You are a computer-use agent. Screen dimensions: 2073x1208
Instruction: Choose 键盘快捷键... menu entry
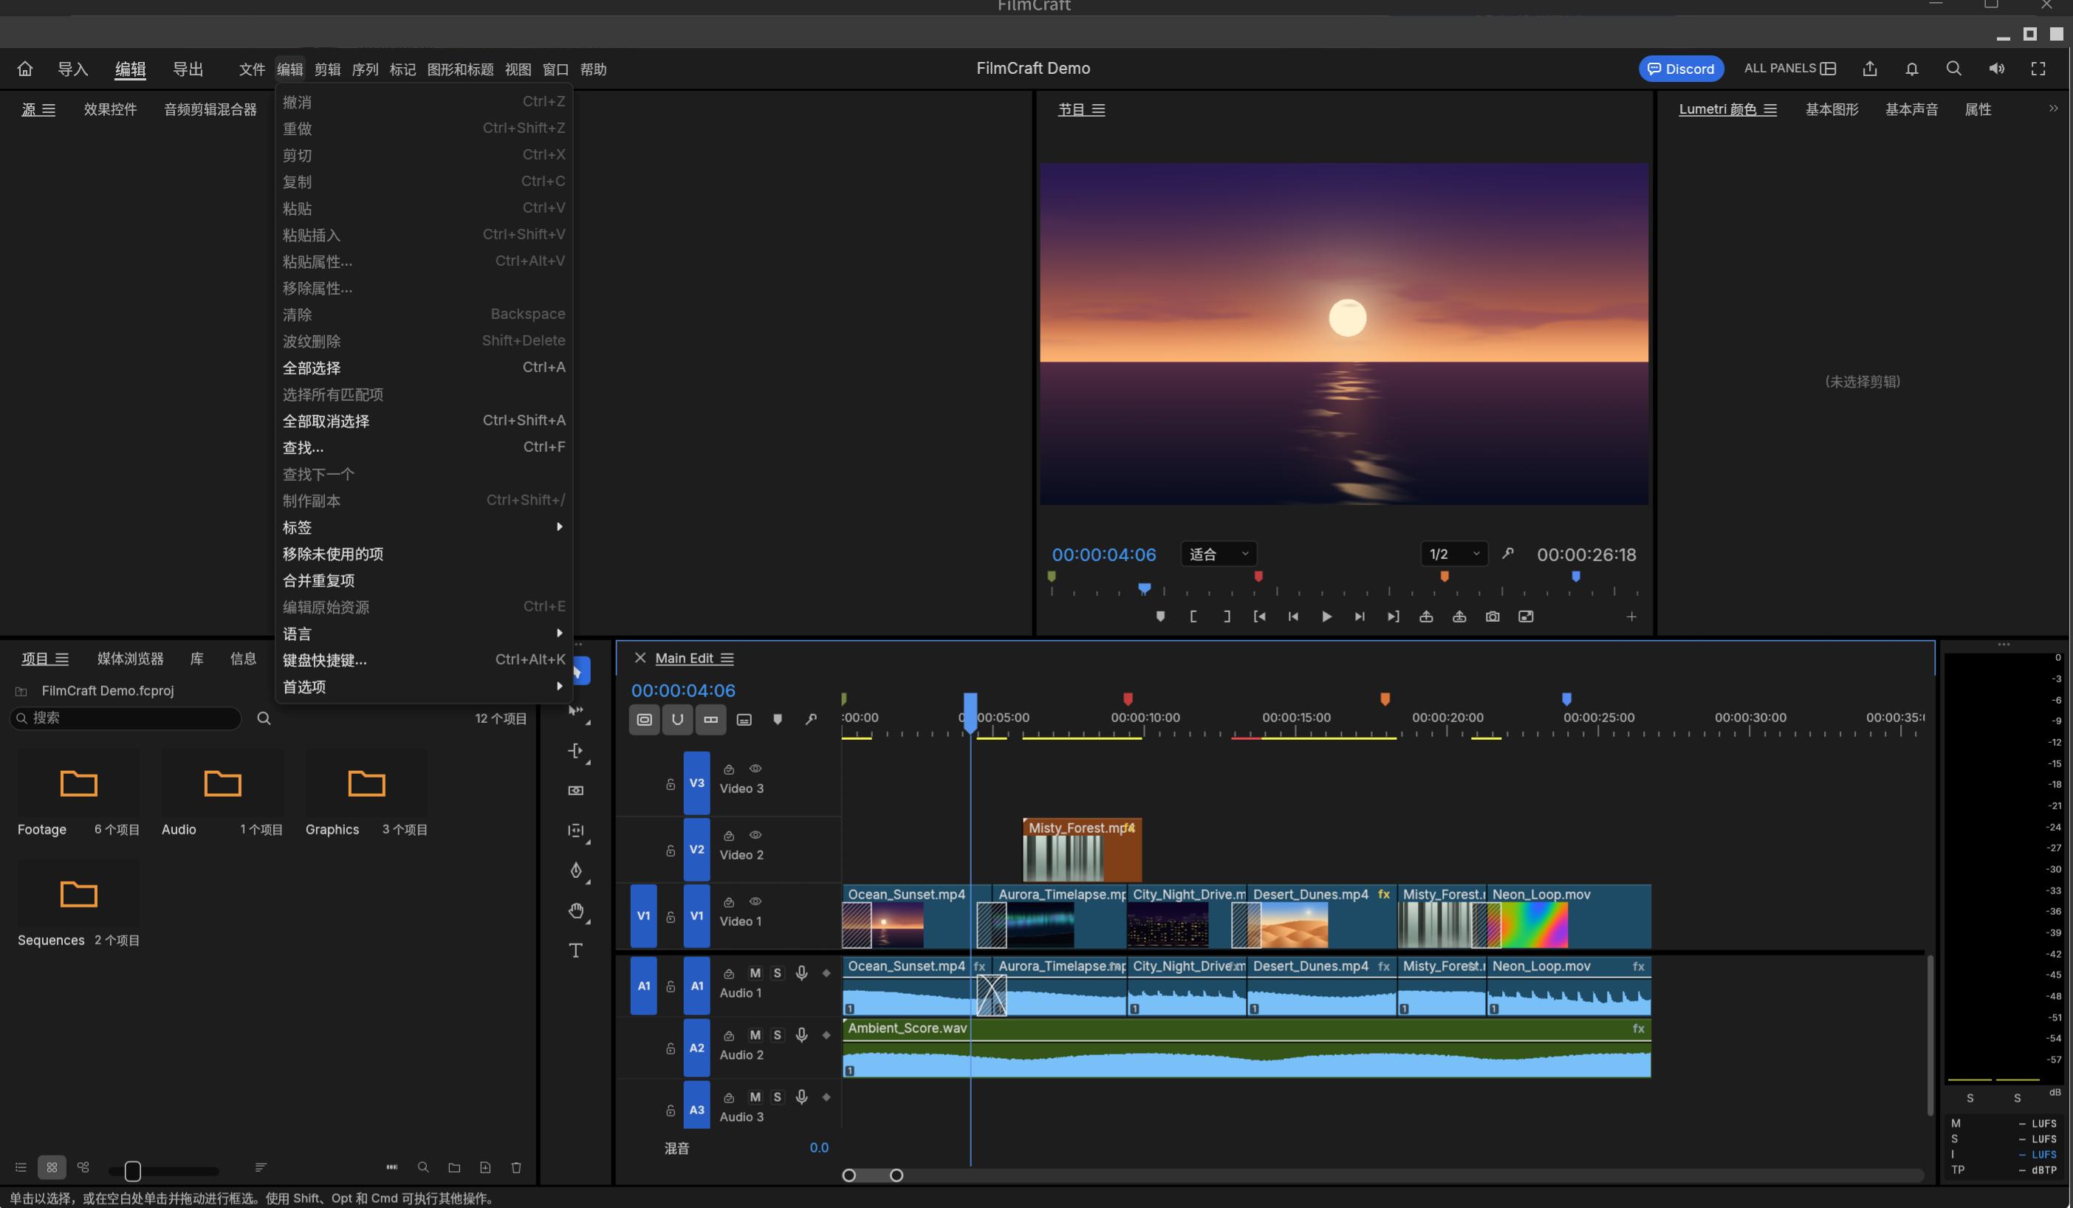coord(424,660)
